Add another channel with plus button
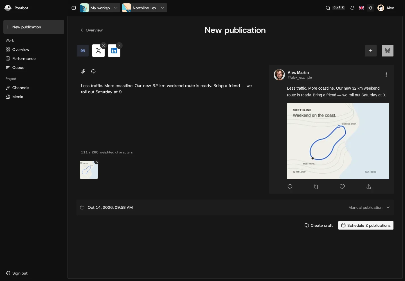The width and height of the screenshot is (405, 281). (371, 51)
